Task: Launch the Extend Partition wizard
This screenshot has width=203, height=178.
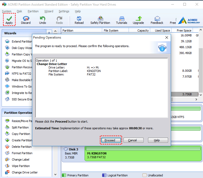Action: (18, 41)
